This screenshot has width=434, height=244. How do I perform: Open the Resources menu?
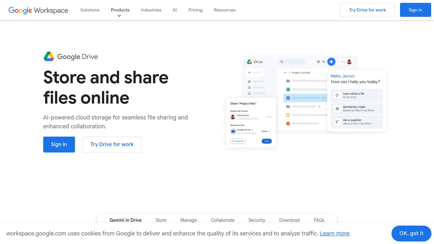pyautogui.click(x=225, y=10)
